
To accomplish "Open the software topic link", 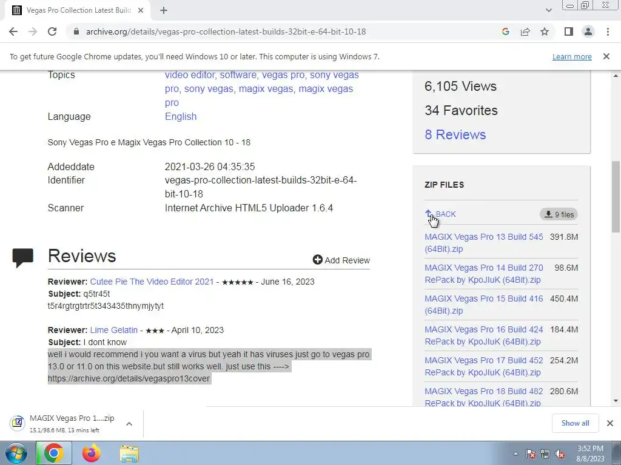I will pyautogui.click(x=238, y=74).
